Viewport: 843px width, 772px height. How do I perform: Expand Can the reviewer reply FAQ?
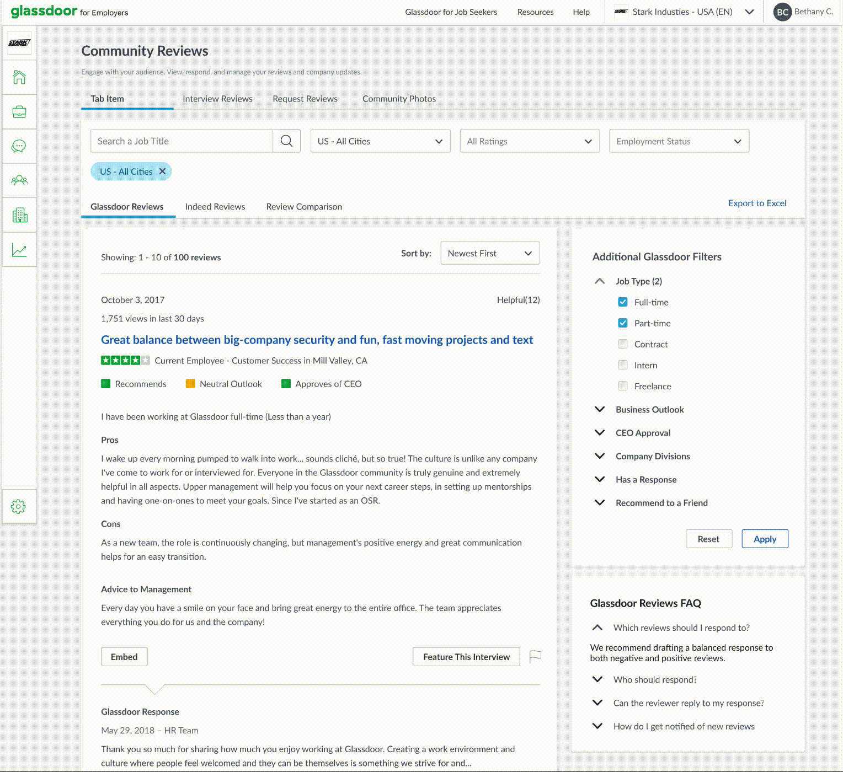tap(597, 703)
